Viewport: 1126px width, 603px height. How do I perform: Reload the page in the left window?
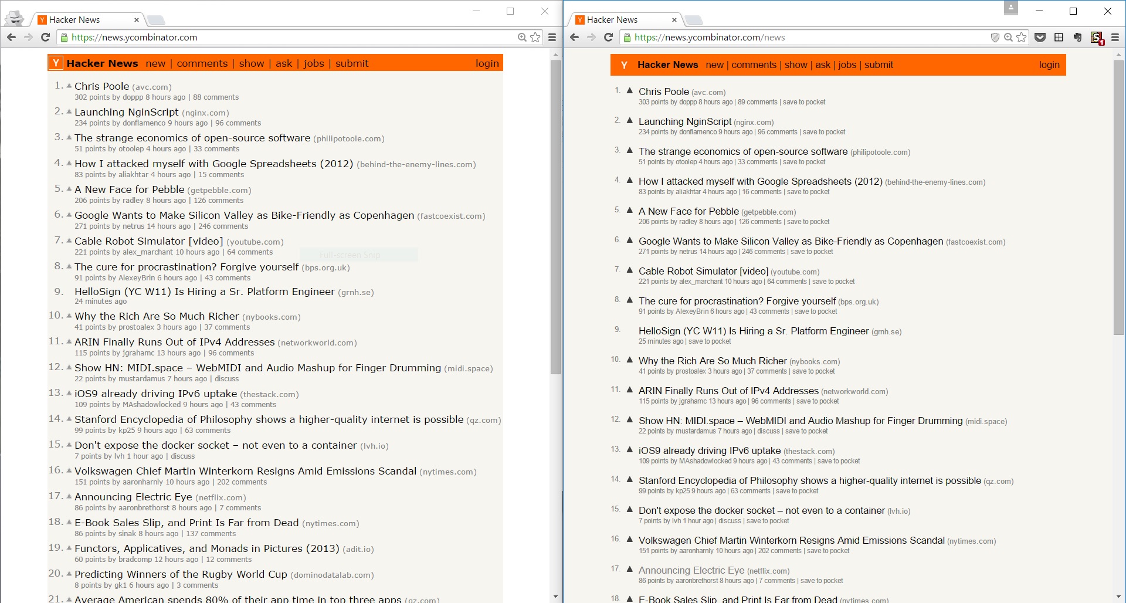(45, 37)
